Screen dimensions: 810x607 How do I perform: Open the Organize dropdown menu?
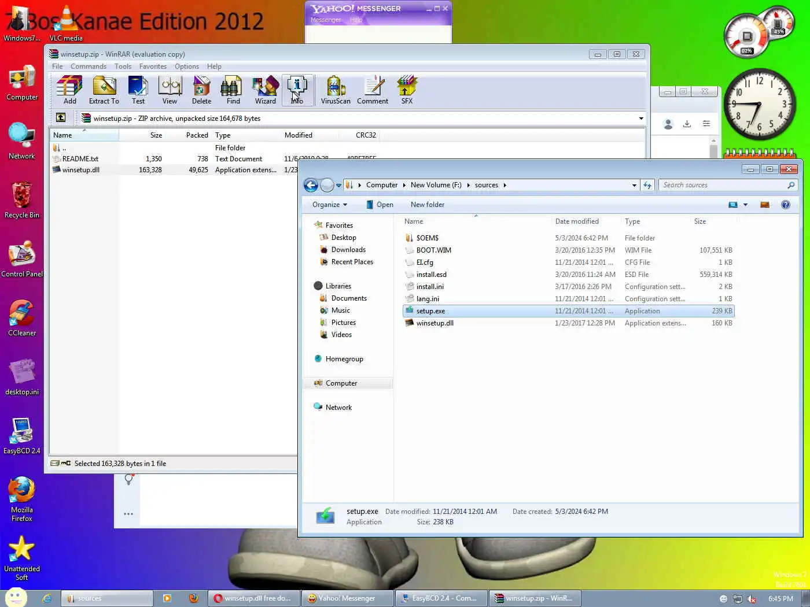330,205
